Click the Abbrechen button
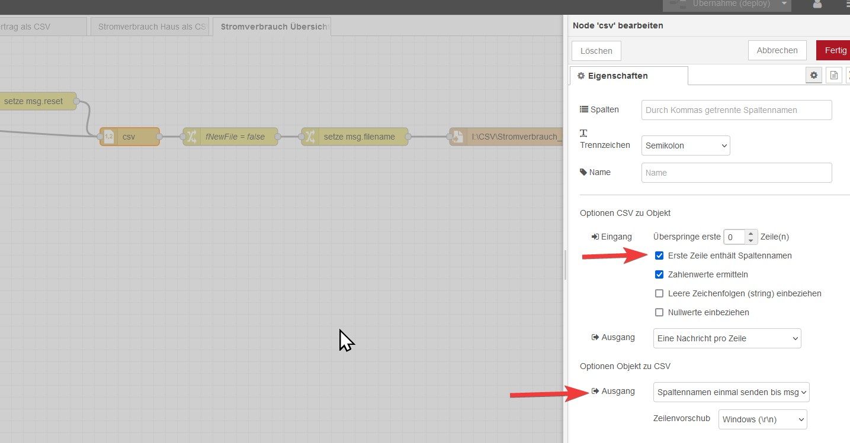The image size is (850, 443). point(777,50)
